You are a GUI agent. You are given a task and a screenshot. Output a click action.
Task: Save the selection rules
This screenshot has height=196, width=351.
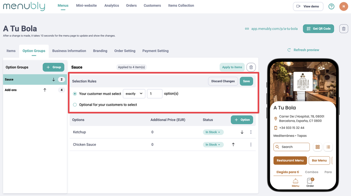246,81
